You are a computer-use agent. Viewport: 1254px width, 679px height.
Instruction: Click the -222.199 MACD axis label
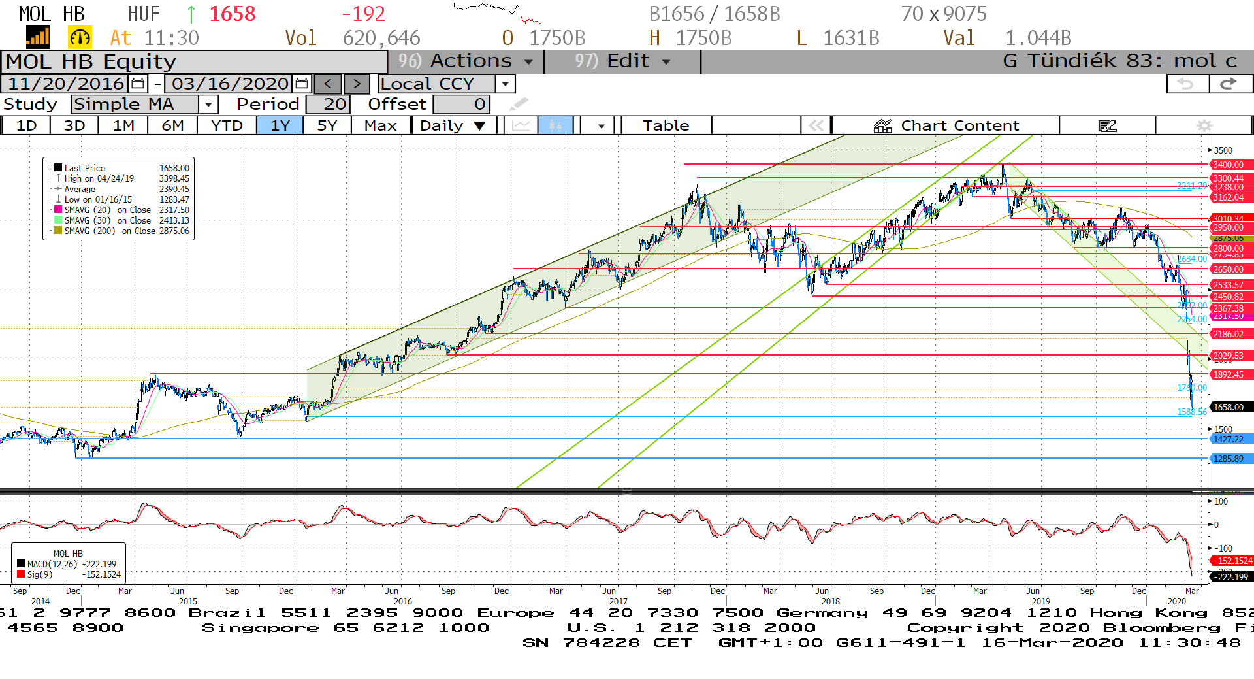pos(1232,577)
